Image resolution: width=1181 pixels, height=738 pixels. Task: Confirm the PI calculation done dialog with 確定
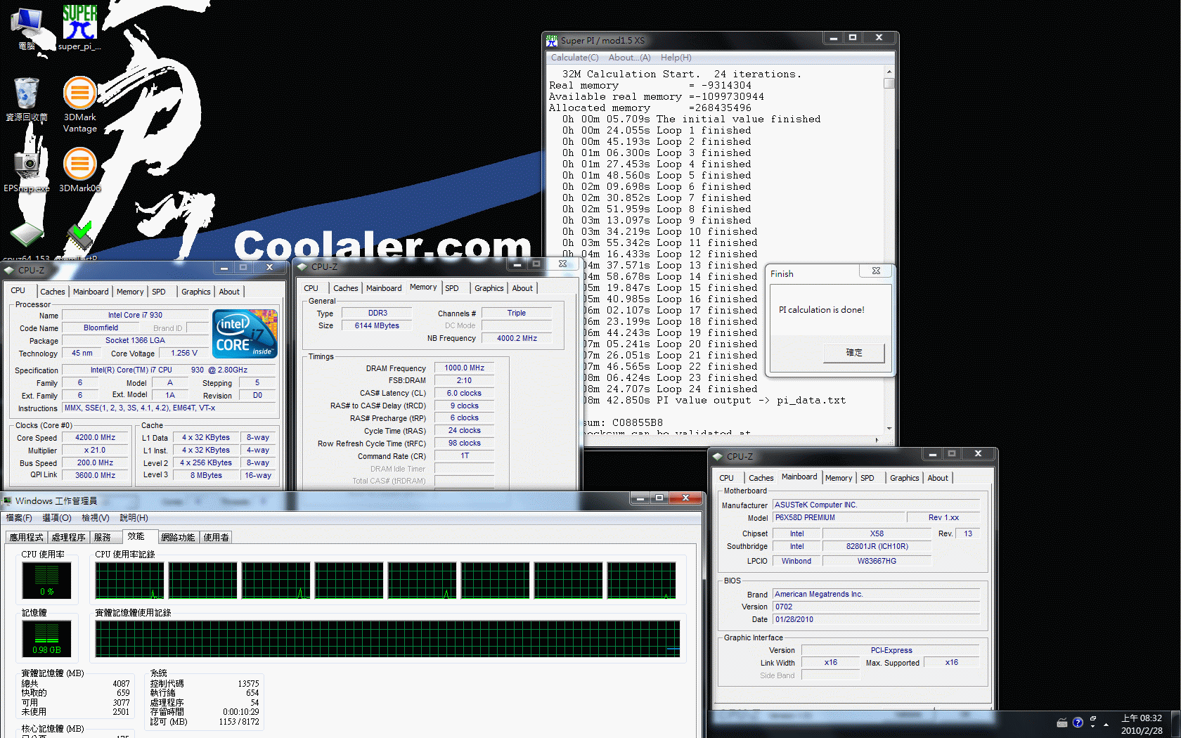click(854, 353)
